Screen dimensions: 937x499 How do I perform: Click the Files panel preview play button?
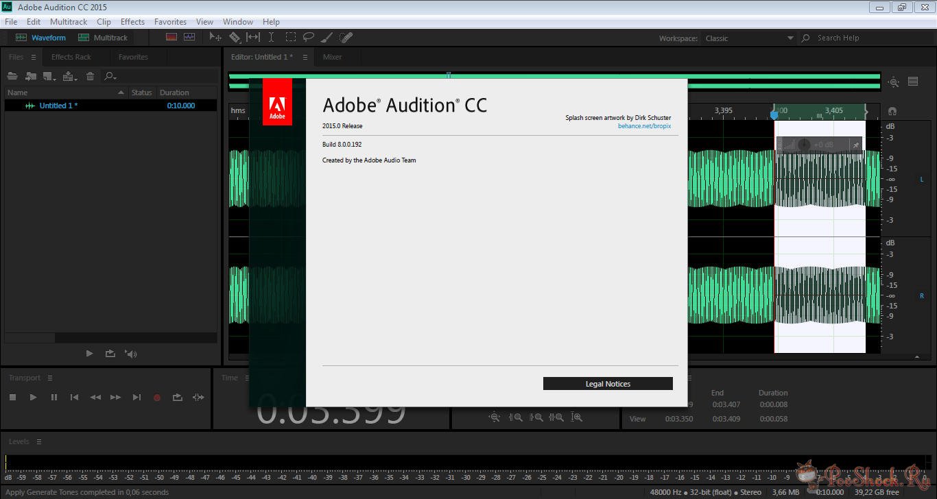(x=89, y=354)
